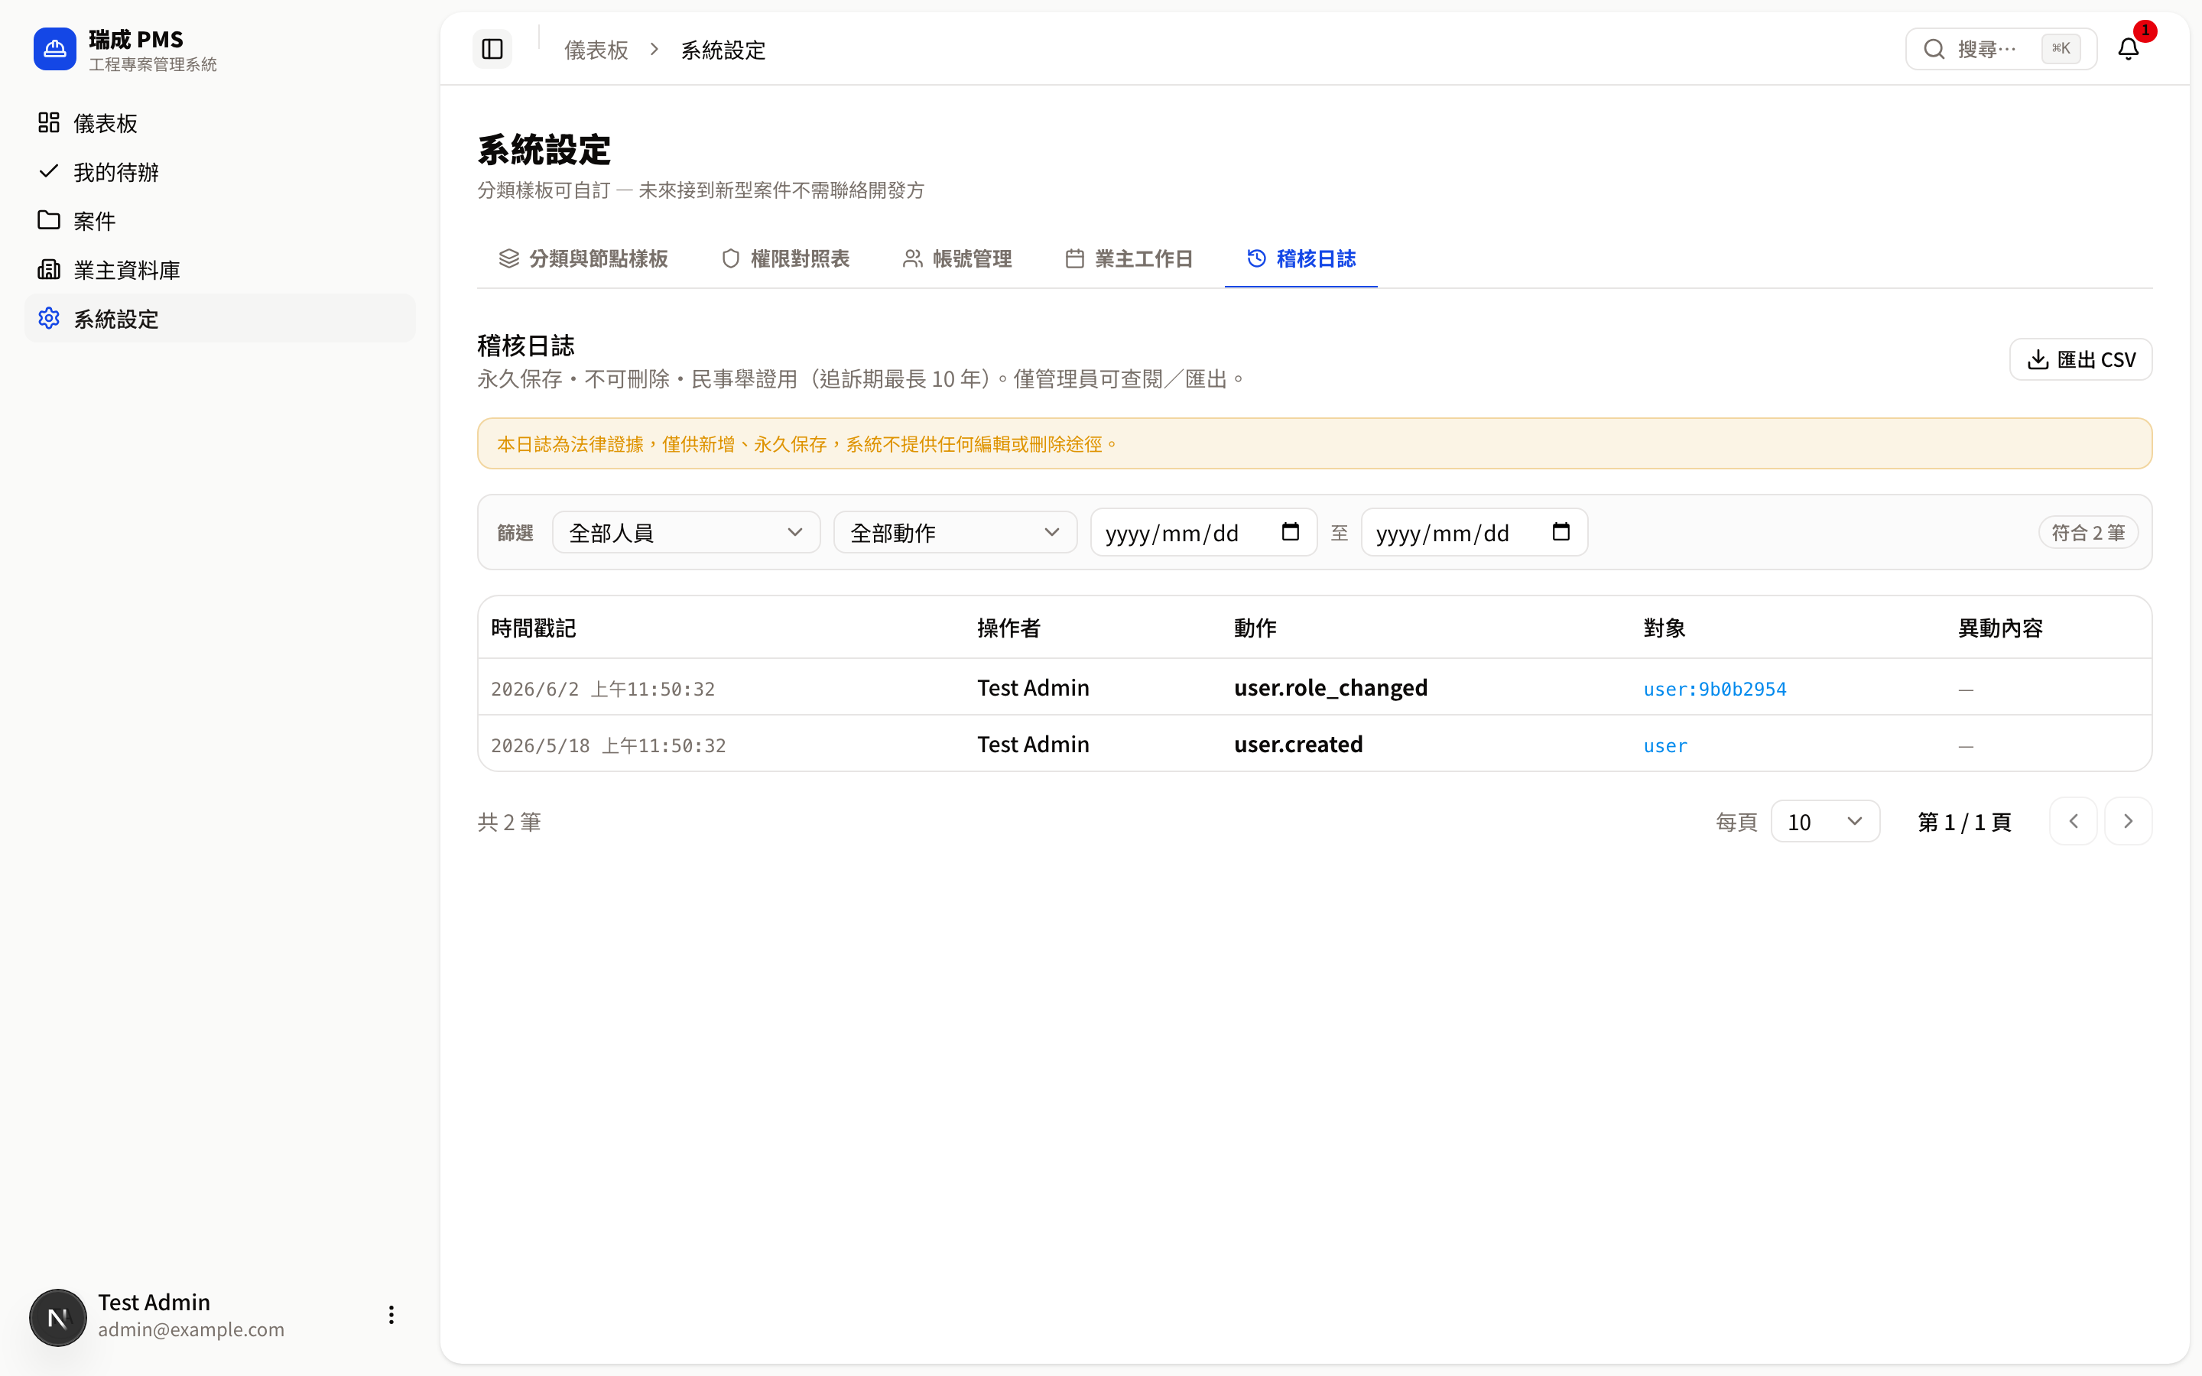
Task: Export log with 匯出 CSV button
Action: tap(2081, 359)
